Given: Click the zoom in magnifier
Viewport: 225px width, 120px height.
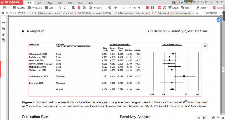Looking at the screenshot, I should tap(110, 8).
